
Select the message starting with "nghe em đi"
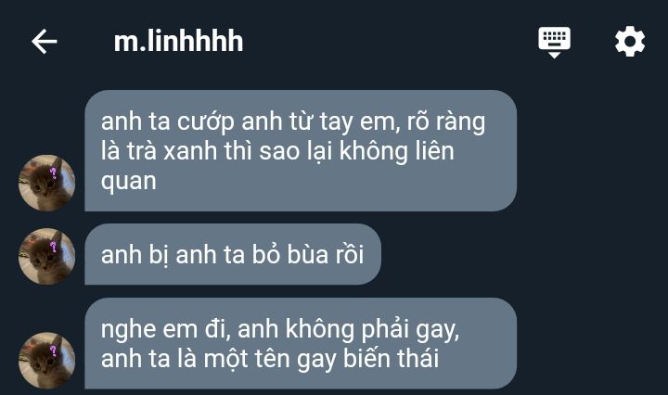[301, 343]
